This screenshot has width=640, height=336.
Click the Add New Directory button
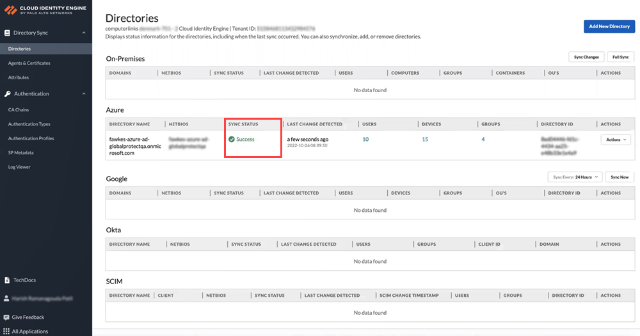609,26
